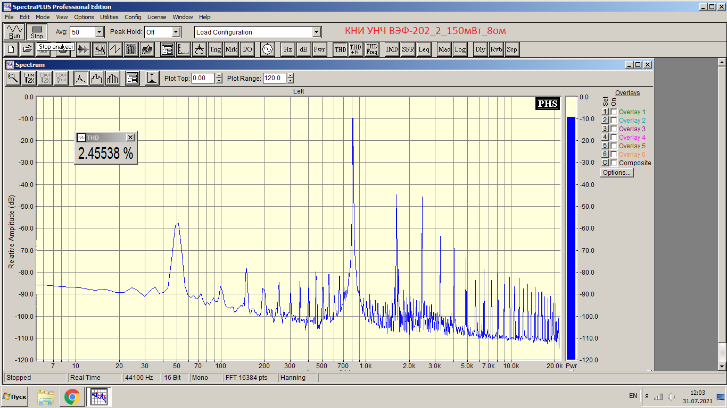Open the SNR utility icon
The image size is (727, 408).
point(408,49)
